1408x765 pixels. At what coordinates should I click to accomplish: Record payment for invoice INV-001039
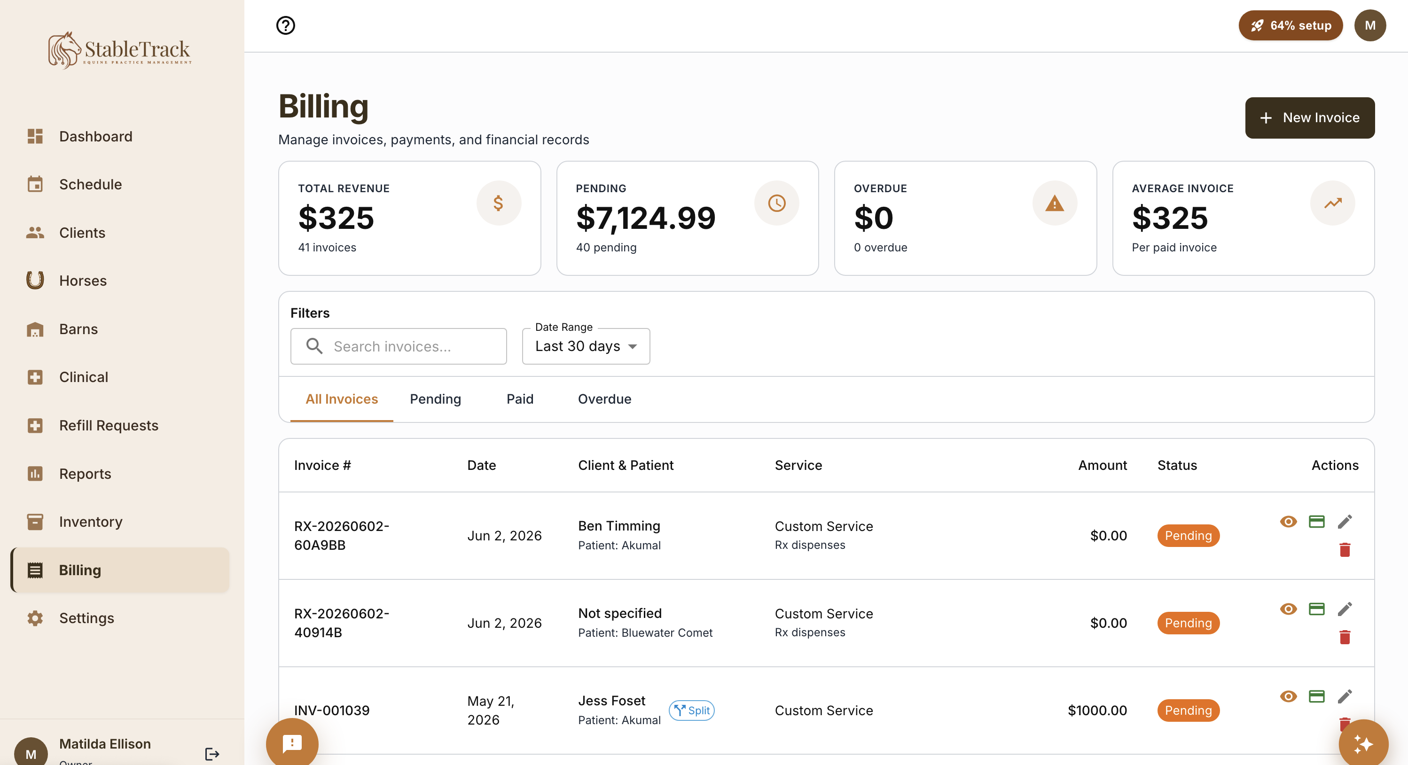pos(1317,696)
